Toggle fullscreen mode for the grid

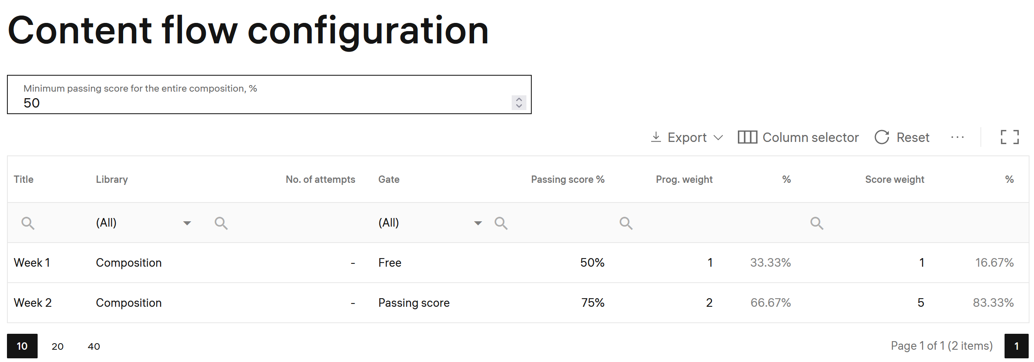[x=1009, y=137]
